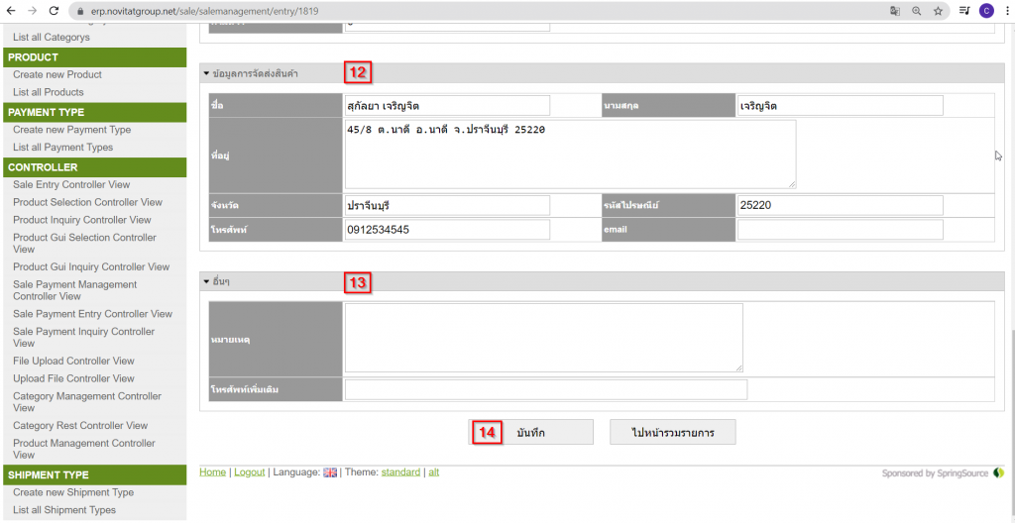Click the empty email input field

point(840,230)
